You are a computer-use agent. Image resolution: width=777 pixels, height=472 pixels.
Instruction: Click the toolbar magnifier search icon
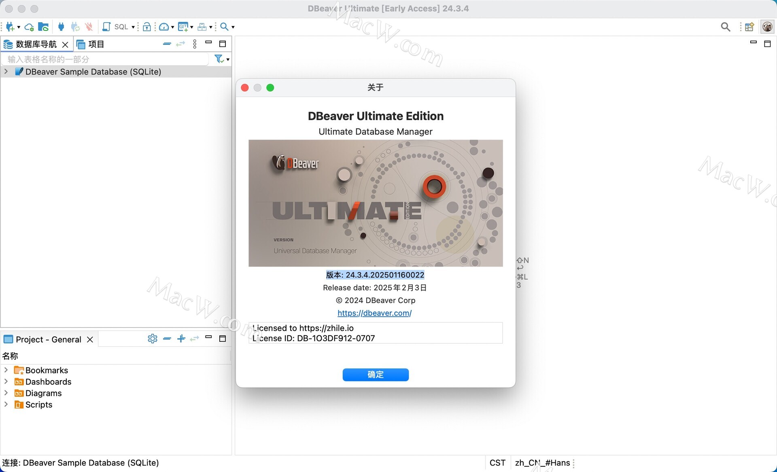click(224, 27)
